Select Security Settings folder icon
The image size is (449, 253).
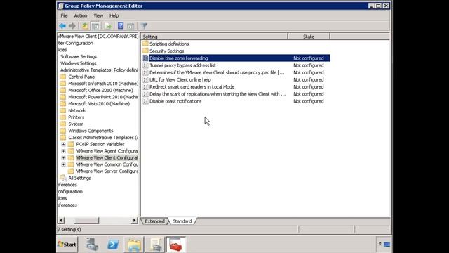(x=145, y=51)
